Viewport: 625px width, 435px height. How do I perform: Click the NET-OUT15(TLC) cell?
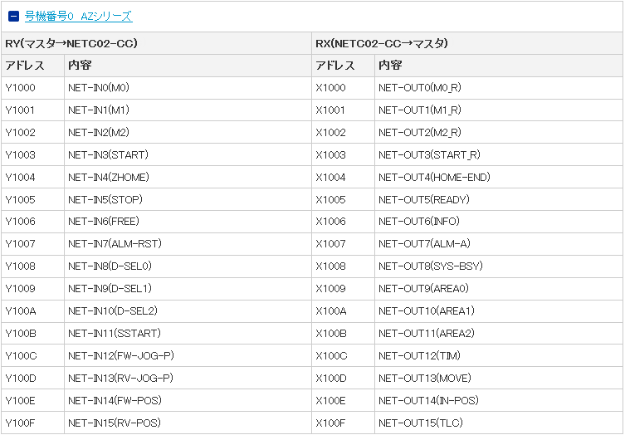pyautogui.click(x=421, y=423)
